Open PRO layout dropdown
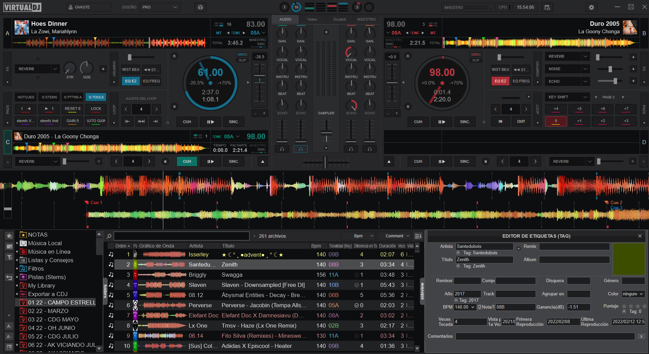The width and height of the screenshot is (649, 354). [x=160, y=7]
